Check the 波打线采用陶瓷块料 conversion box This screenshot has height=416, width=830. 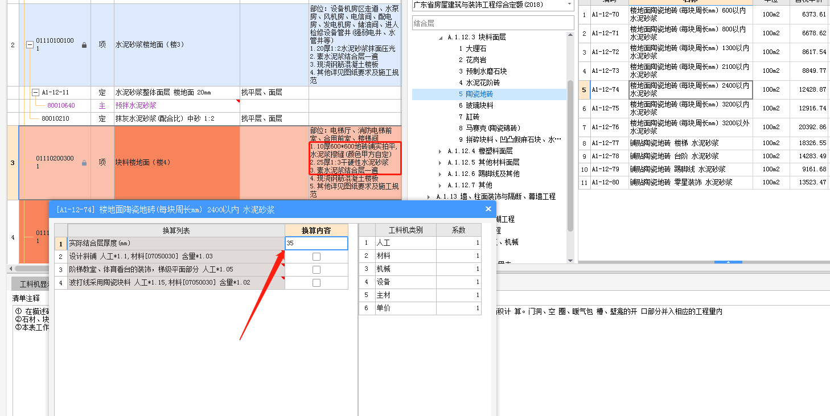pos(317,283)
